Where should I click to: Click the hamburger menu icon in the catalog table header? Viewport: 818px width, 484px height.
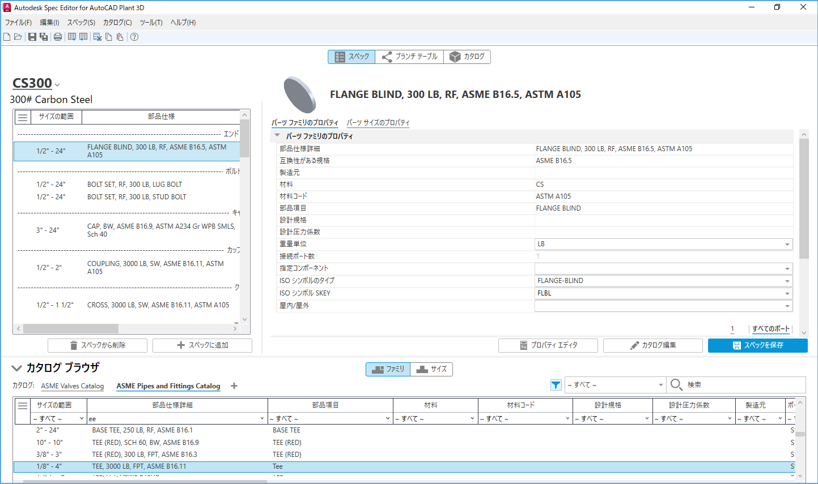[23, 405]
